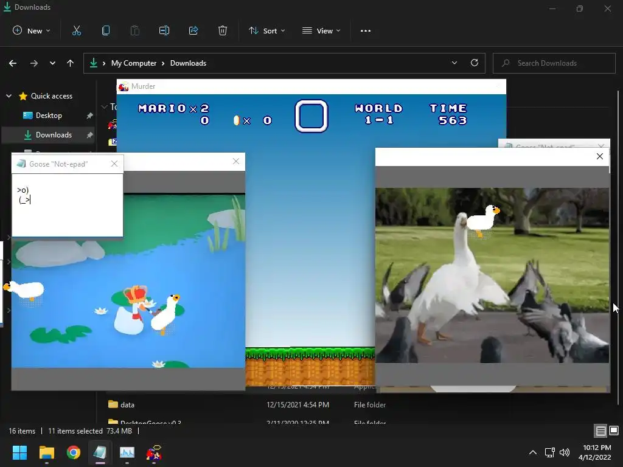
Task: Open the Sort options dropdown
Action: tap(266, 30)
